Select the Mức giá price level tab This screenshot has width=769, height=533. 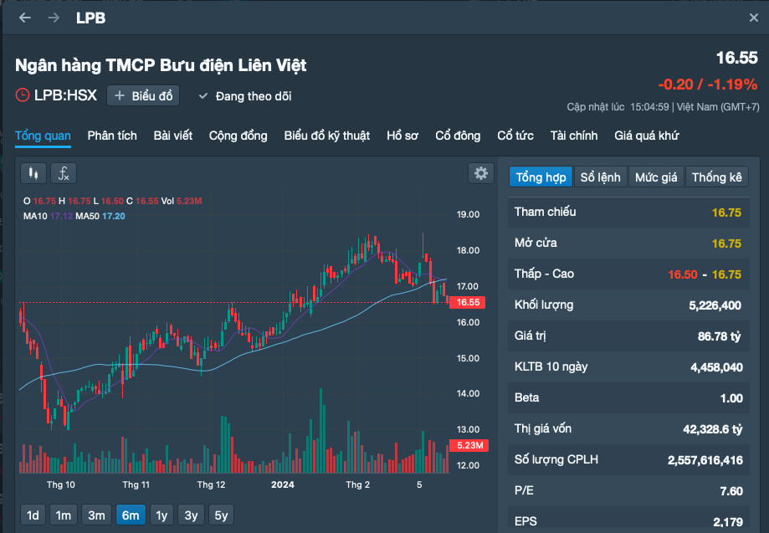(656, 177)
